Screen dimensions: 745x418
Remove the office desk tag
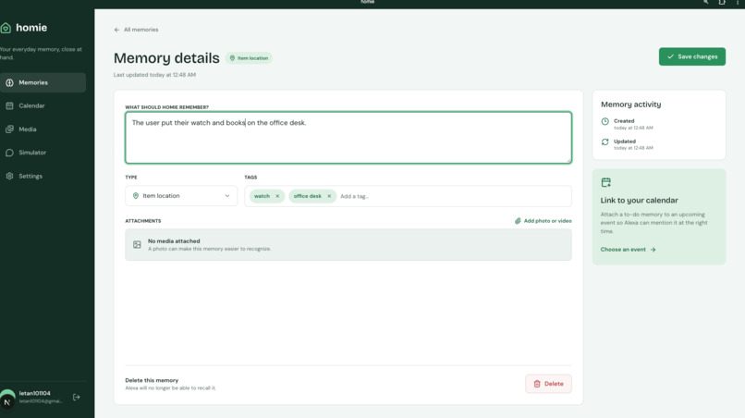pyautogui.click(x=329, y=196)
